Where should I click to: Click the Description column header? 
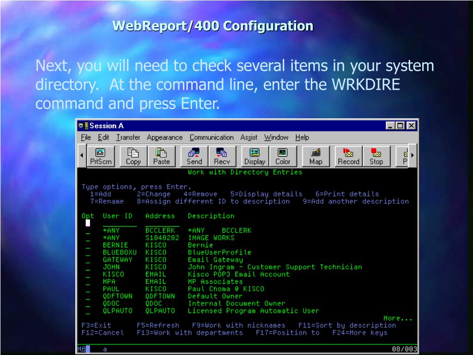(211, 216)
